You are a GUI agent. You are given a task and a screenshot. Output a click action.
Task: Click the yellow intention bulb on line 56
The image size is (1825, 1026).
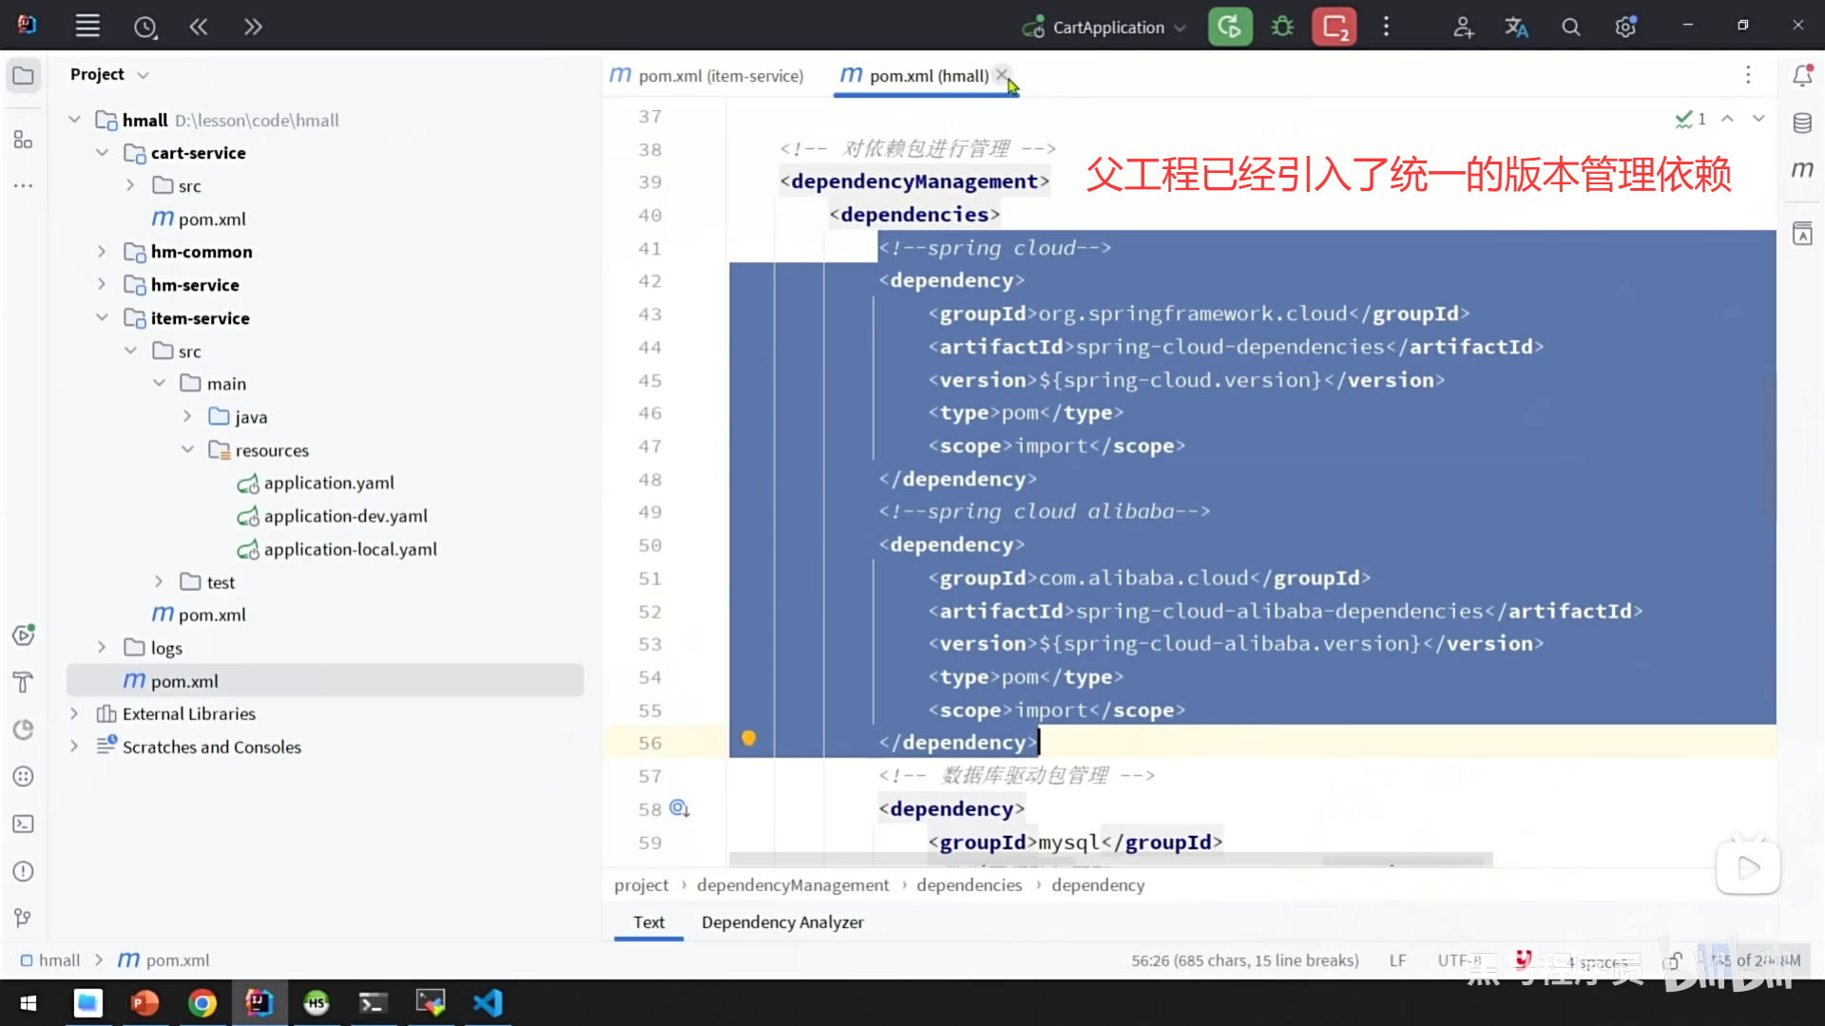coord(749,738)
